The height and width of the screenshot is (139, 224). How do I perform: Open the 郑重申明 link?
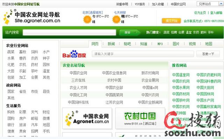click(x=122, y=4)
